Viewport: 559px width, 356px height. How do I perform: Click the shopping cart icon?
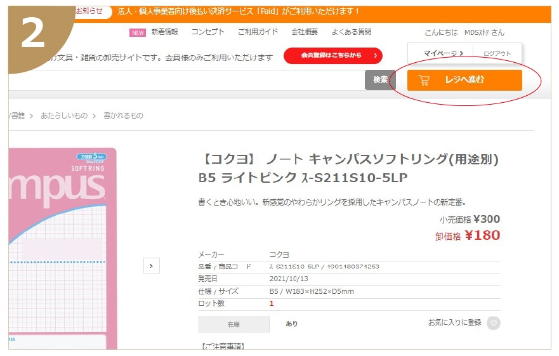point(423,80)
